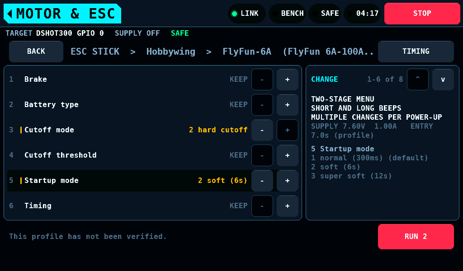463x271 pixels.
Task: Select the Brake row
Action: [153, 79]
